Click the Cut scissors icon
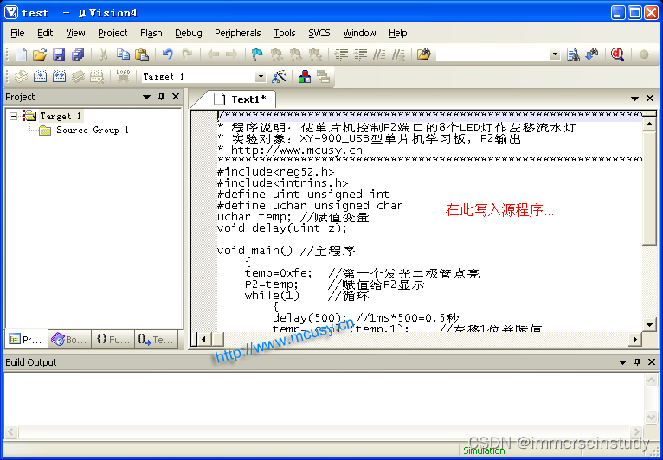The height and width of the screenshot is (460, 663). [103, 54]
